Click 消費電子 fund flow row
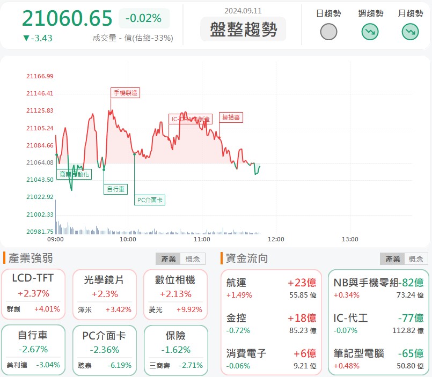 pyautogui.click(x=271, y=359)
